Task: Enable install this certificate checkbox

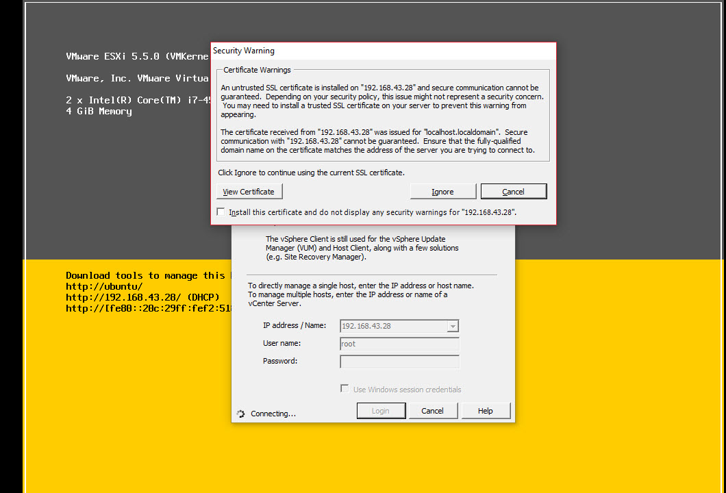Action: (221, 212)
